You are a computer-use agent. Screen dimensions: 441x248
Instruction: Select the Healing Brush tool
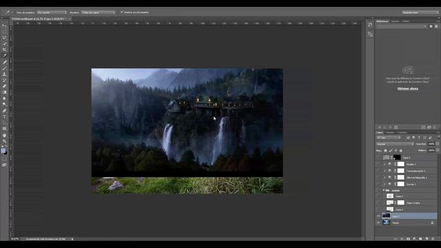pyautogui.click(x=4, y=62)
